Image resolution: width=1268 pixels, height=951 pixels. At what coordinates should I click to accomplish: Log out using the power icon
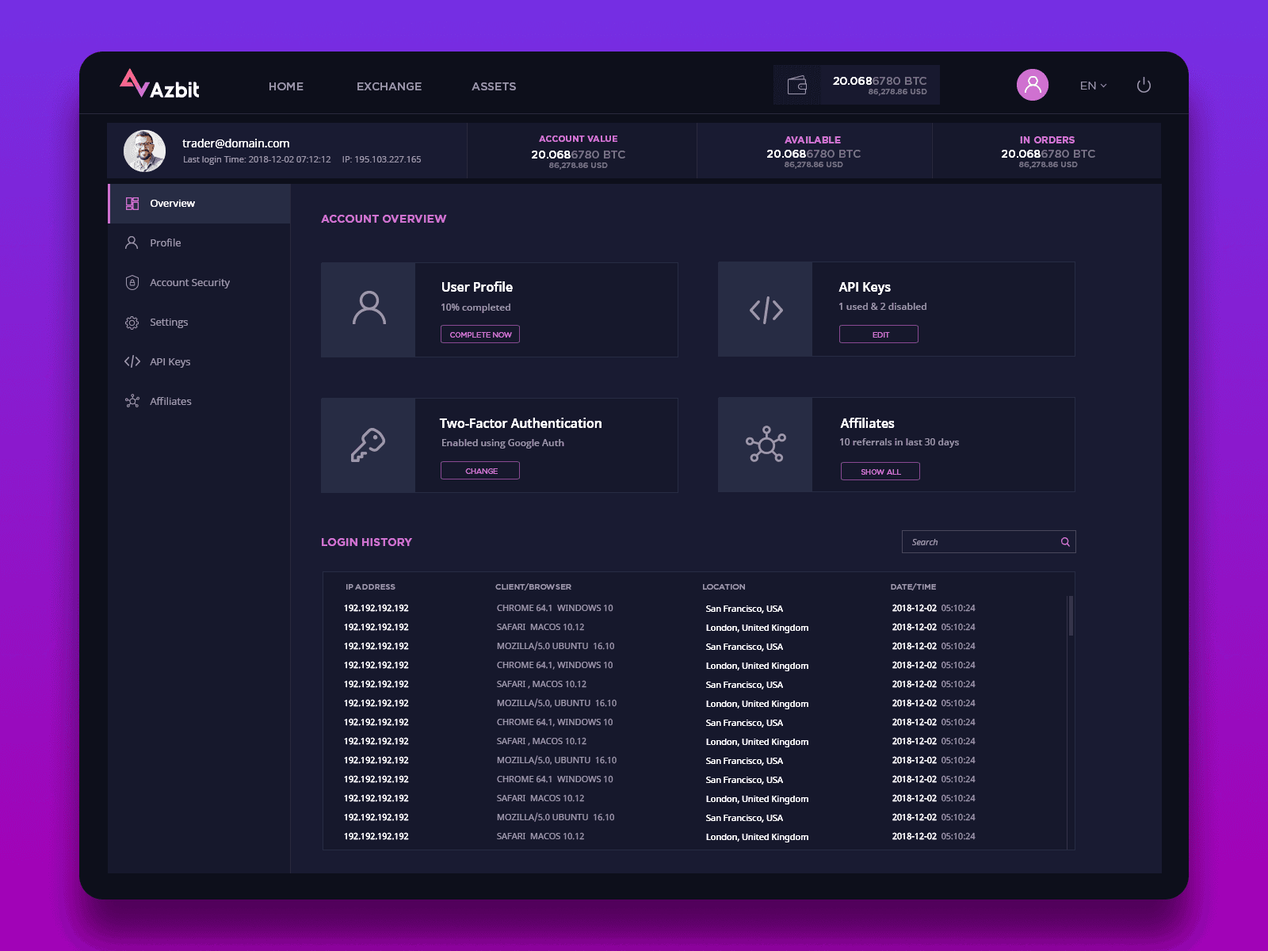click(x=1144, y=85)
